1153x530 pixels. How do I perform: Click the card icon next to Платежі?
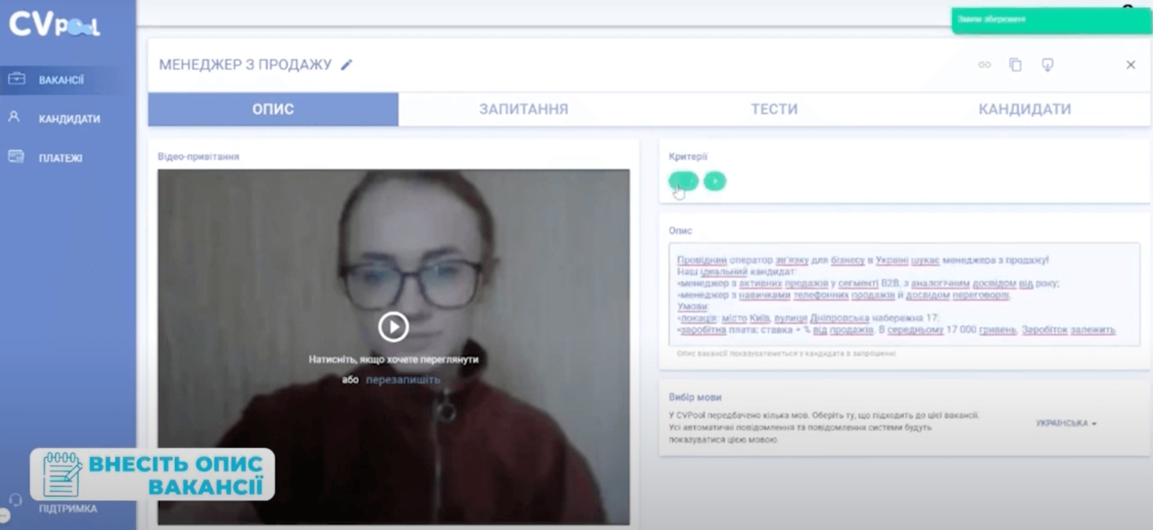16,157
